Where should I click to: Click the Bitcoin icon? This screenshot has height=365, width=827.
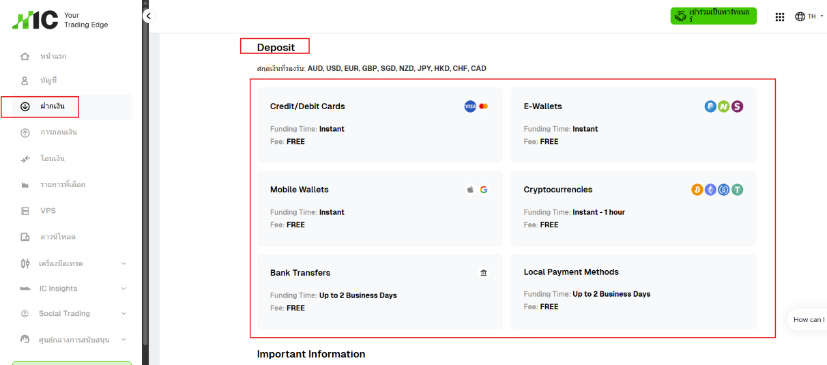point(697,190)
